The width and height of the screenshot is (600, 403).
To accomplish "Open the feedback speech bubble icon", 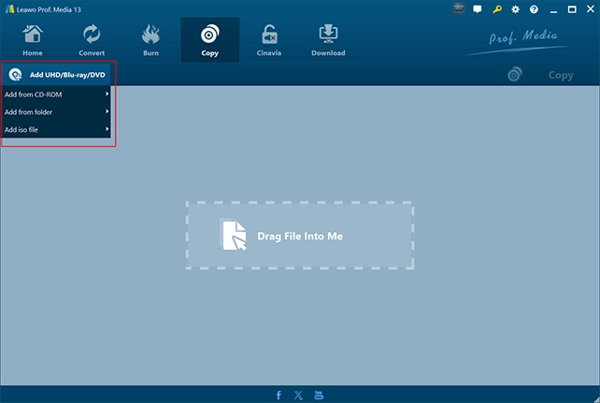I will (478, 9).
